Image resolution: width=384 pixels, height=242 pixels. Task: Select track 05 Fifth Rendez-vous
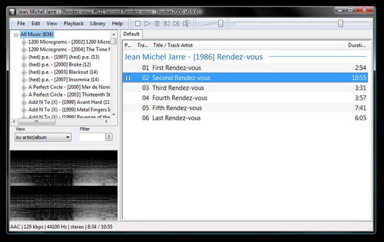coord(245,108)
